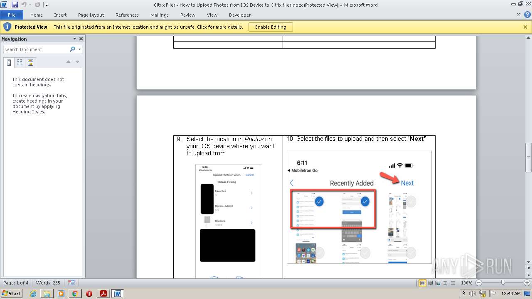Click the Recently Added screenshot in step 10

tap(359, 207)
